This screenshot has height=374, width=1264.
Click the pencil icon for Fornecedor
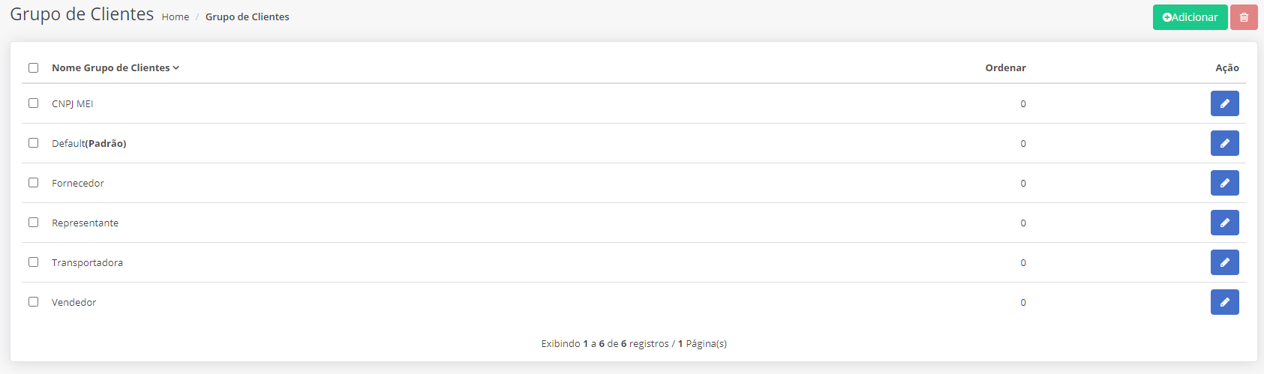coord(1224,183)
